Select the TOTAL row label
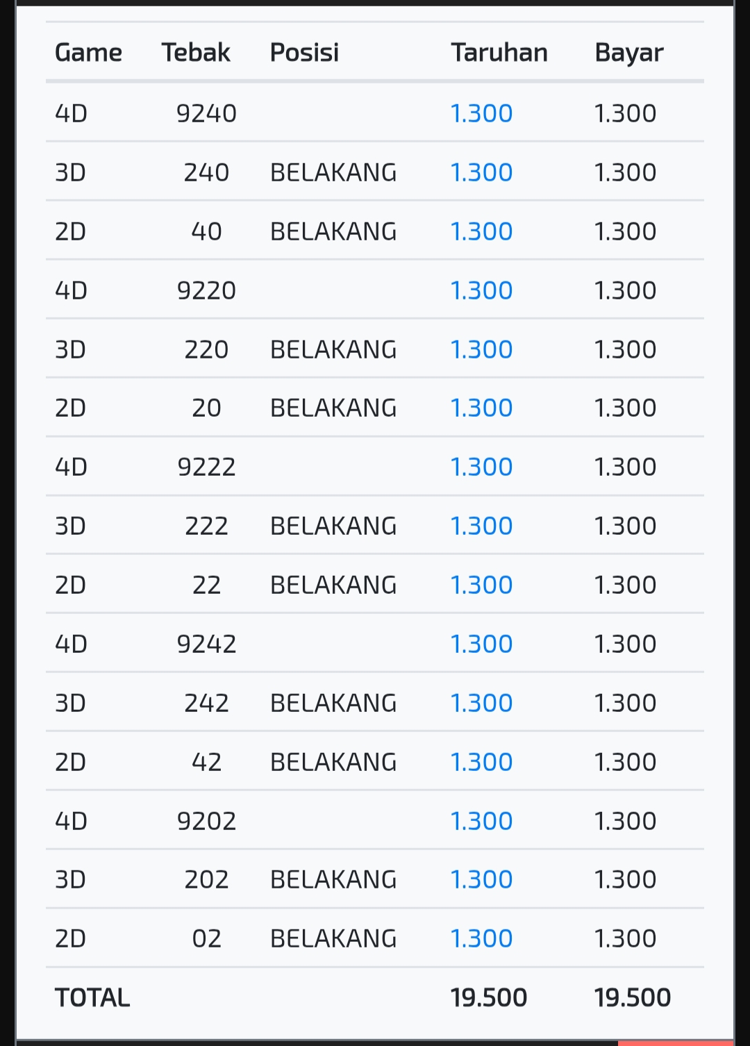 point(92,998)
